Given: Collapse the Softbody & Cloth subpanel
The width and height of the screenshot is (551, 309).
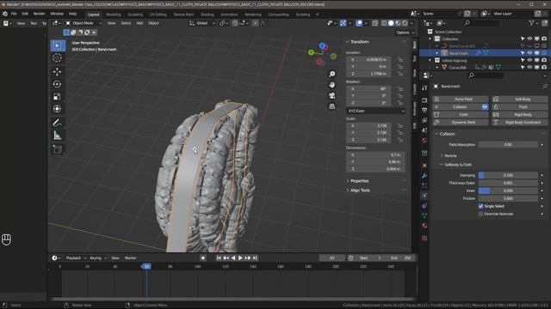Looking at the screenshot, I should tap(458, 165).
